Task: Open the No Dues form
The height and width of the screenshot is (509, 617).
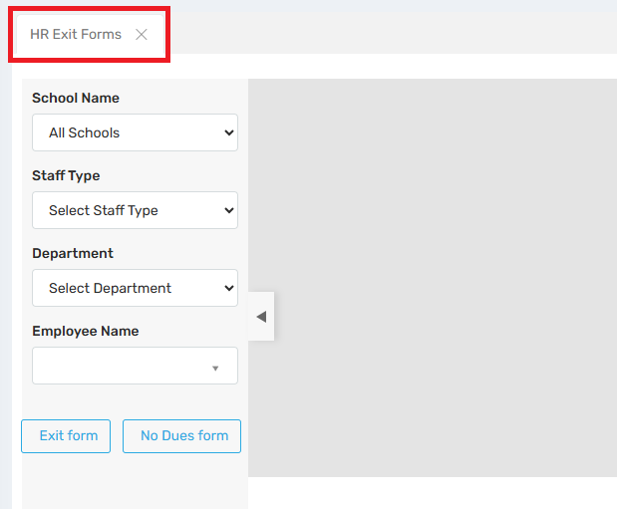Action: tap(182, 436)
